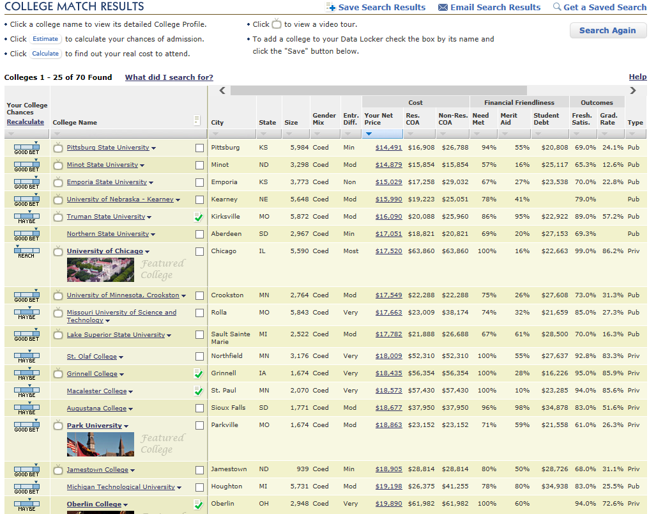Open video tour for University of Chicago
Image resolution: width=649 pixels, height=514 pixels.
click(58, 251)
